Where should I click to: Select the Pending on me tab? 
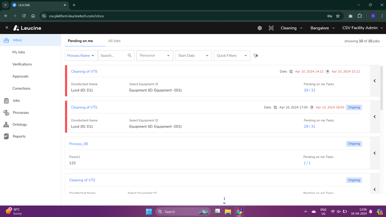80,41
